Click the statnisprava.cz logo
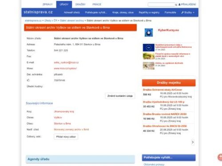 tap(38, 12)
